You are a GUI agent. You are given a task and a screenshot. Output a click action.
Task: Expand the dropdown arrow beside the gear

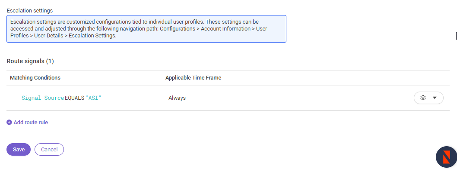[435, 98]
